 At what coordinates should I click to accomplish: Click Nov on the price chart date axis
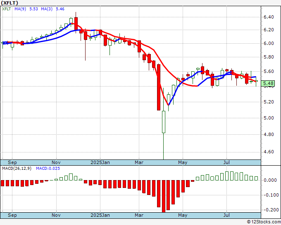(x=56, y=162)
